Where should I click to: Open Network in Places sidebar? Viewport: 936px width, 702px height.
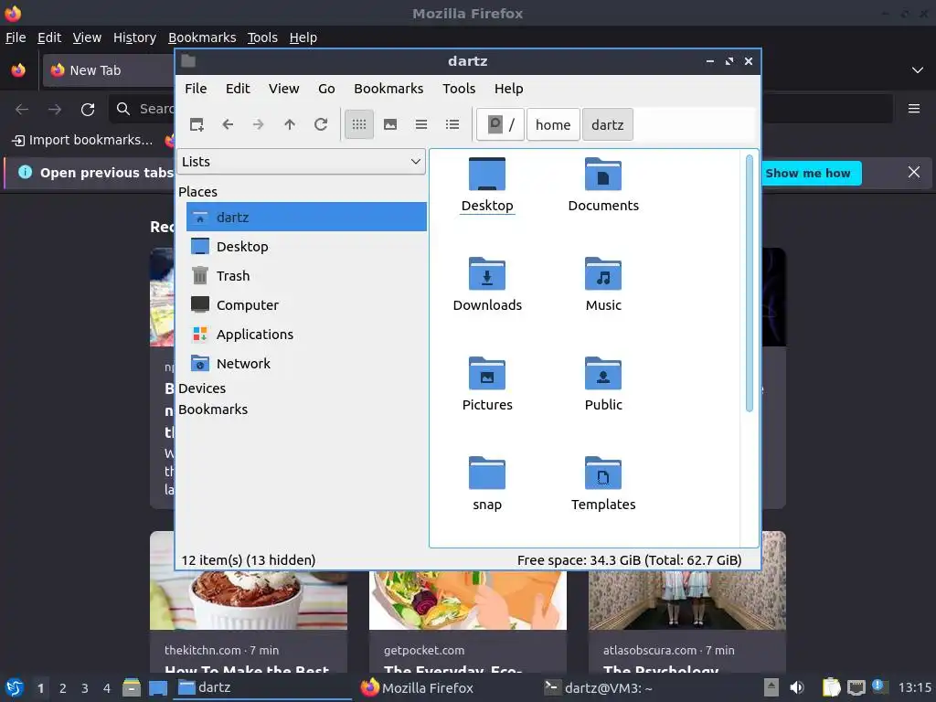click(306, 363)
